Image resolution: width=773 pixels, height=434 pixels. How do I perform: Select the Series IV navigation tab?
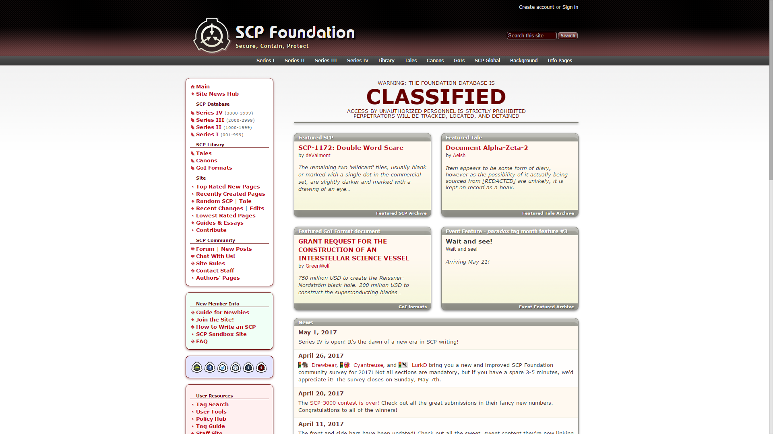point(357,60)
